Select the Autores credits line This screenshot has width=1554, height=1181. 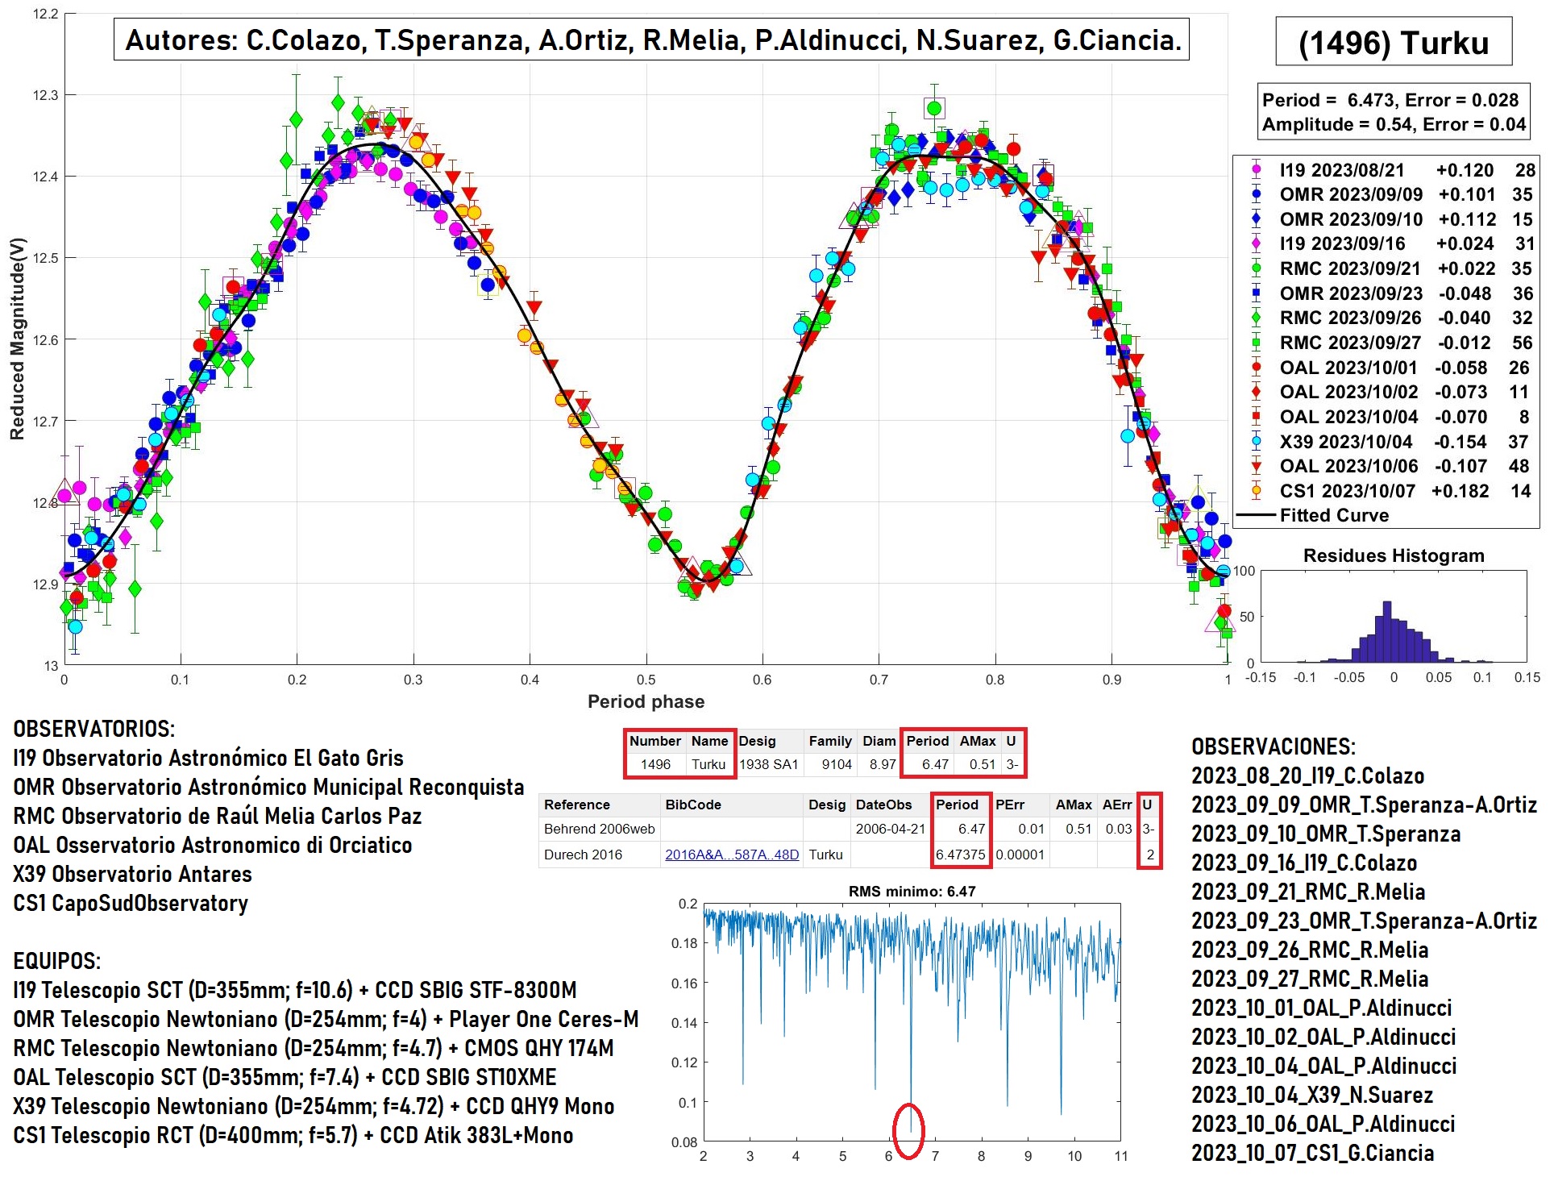(652, 40)
